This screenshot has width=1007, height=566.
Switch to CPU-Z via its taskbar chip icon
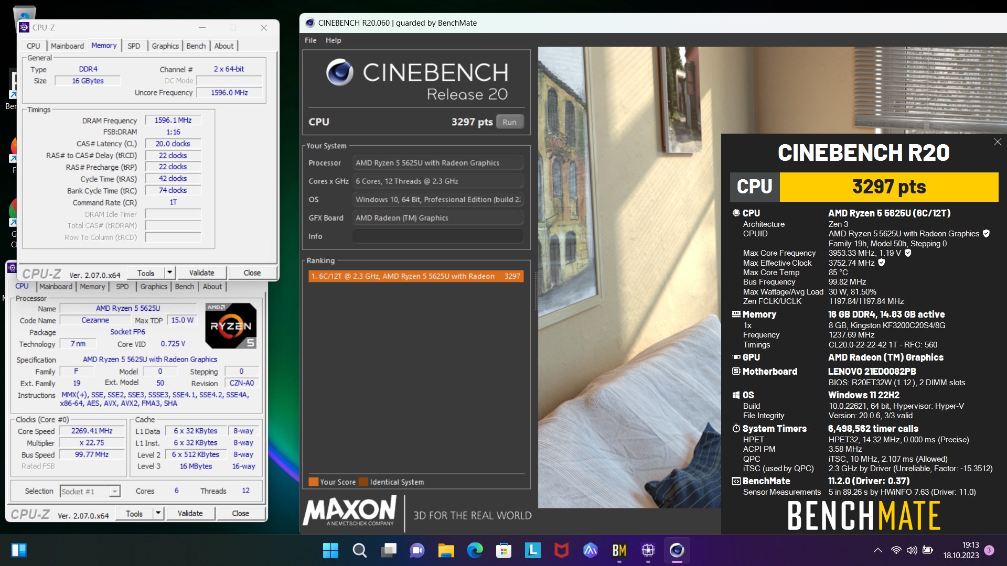point(648,550)
